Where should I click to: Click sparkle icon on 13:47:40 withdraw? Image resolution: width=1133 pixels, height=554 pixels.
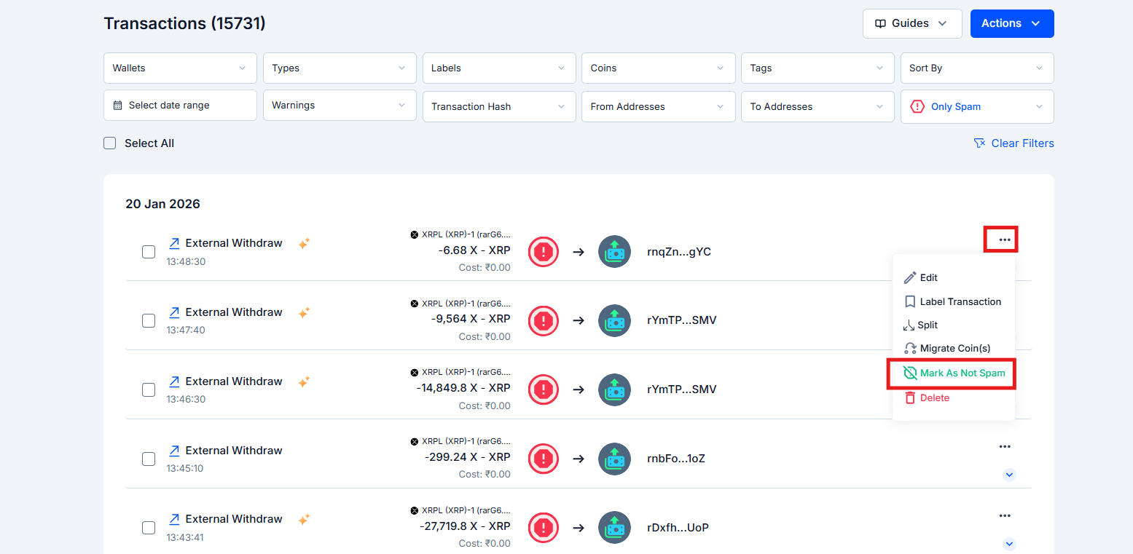point(305,312)
